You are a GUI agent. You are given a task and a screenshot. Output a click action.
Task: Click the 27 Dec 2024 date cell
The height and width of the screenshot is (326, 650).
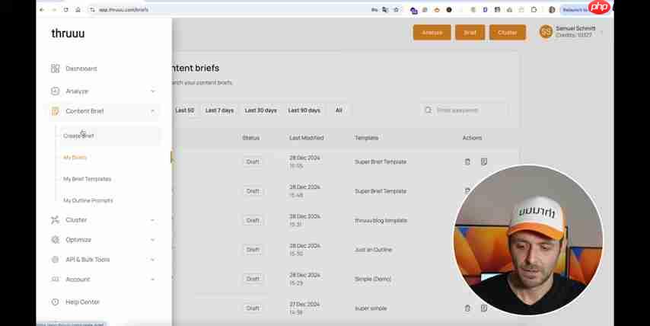[304, 308]
